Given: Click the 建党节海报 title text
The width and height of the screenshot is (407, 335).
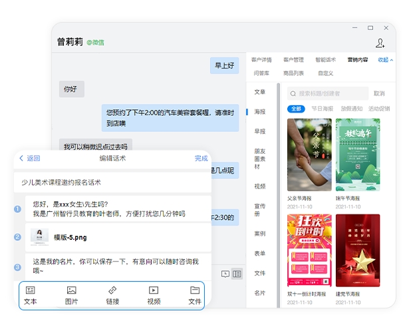Looking at the screenshot, I should coord(348,294).
